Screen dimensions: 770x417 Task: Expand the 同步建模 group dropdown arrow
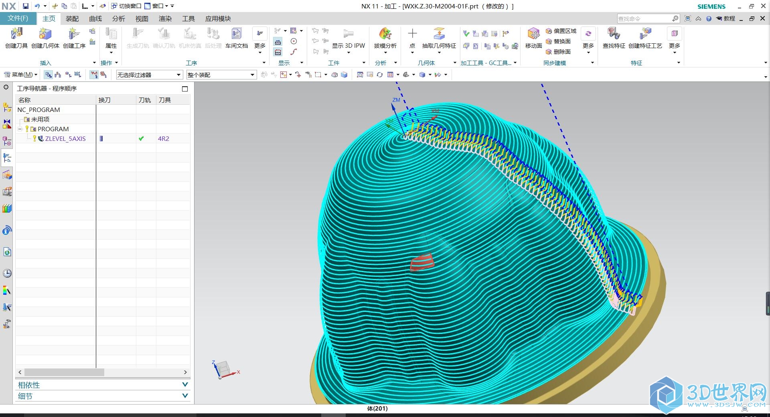click(x=593, y=63)
